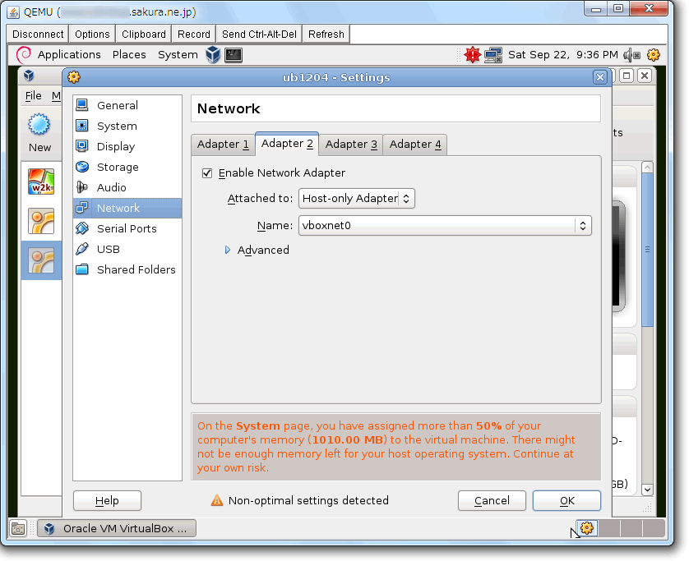The image size is (689, 561).
Task: Open the Applications menu
Action: click(69, 54)
